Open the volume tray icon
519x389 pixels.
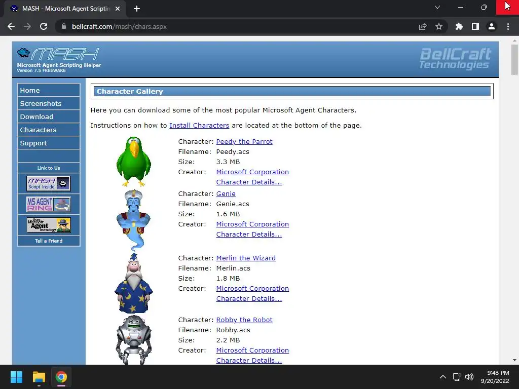pos(469,377)
